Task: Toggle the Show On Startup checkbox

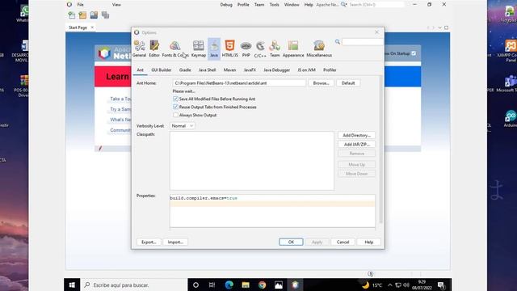Action: click(x=414, y=53)
